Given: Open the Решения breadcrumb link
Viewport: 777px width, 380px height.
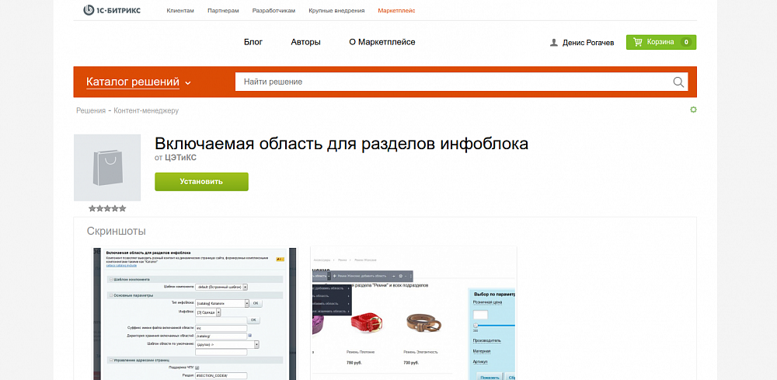Looking at the screenshot, I should coord(91,110).
